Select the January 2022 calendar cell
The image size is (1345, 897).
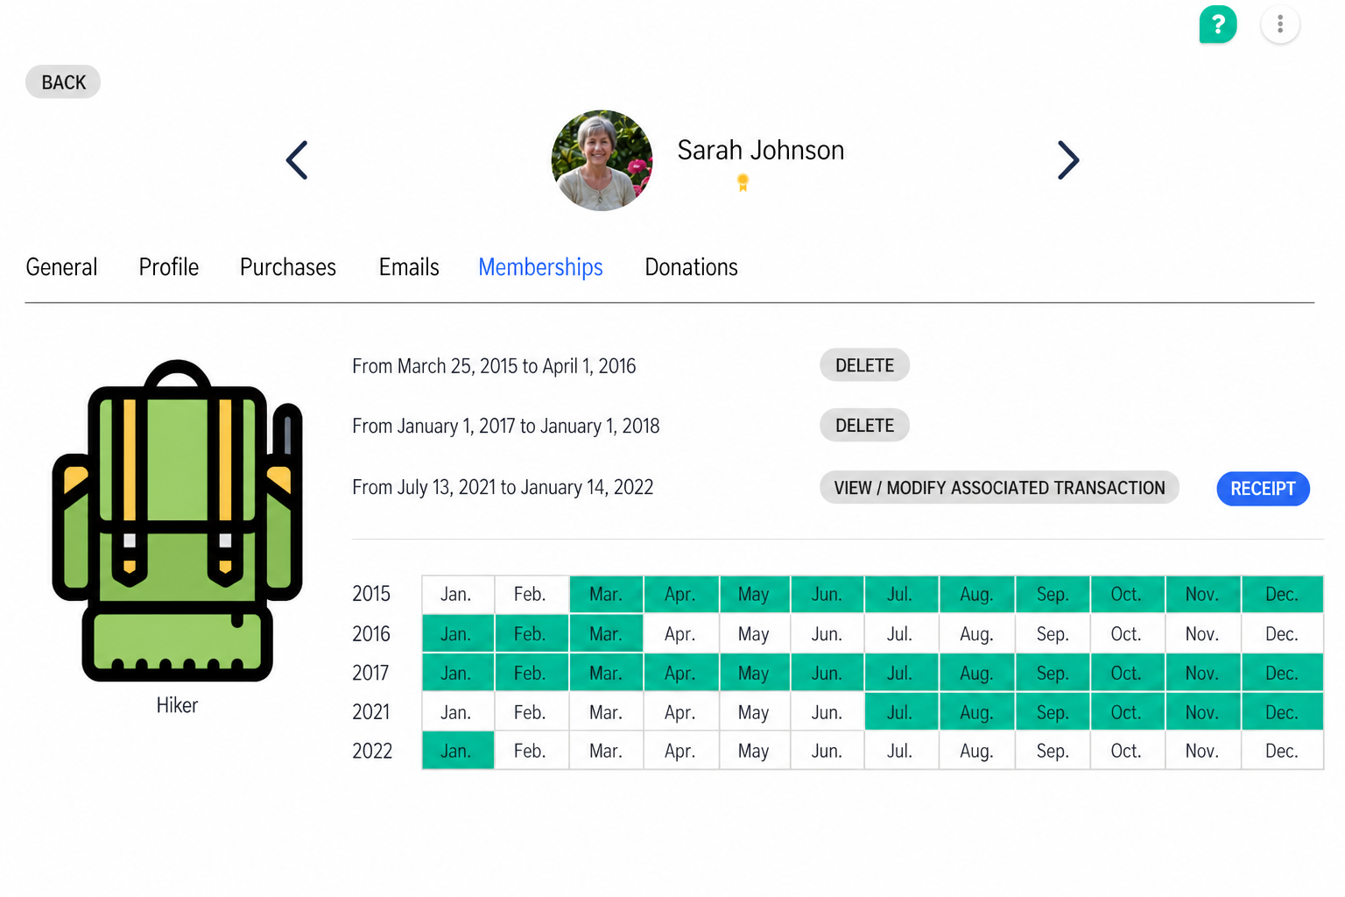[457, 751]
